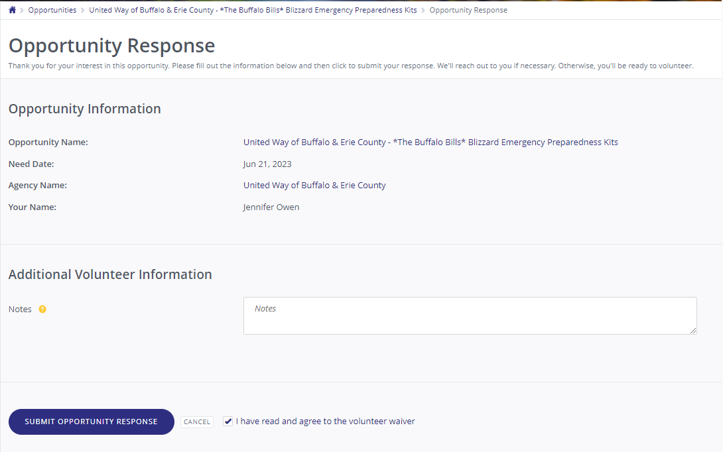The height and width of the screenshot is (452, 723).
Task: Click the 'Additional Volunteer Information' heading
Action: click(110, 274)
